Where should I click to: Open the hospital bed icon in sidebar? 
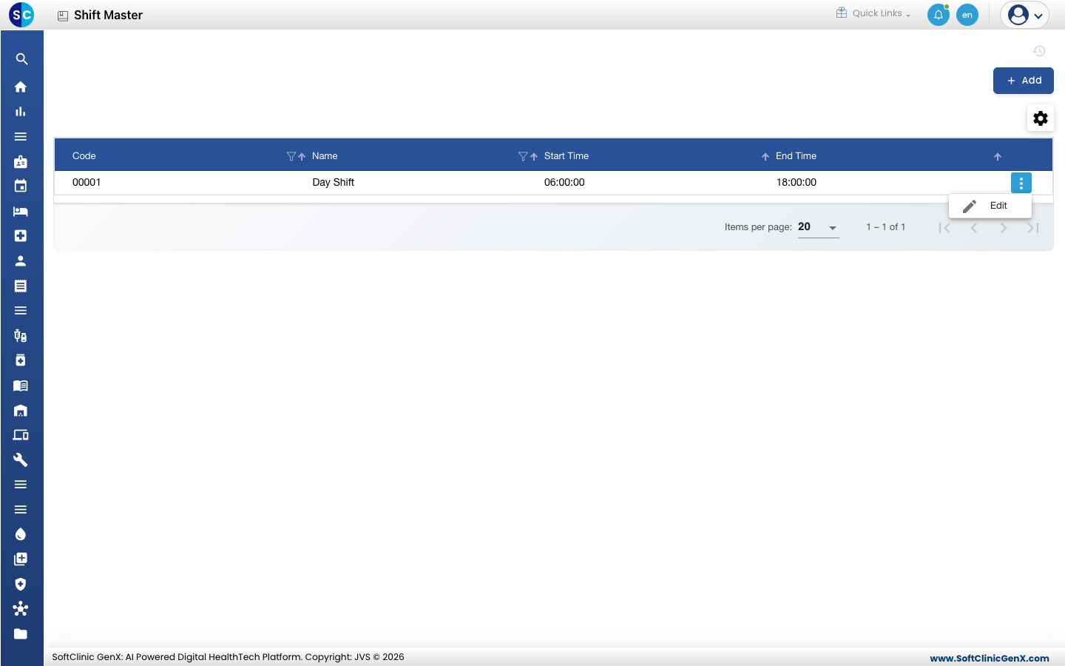tap(21, 212)
